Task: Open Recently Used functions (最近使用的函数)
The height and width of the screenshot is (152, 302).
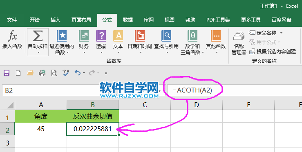Action: click(x=62, y=42)
